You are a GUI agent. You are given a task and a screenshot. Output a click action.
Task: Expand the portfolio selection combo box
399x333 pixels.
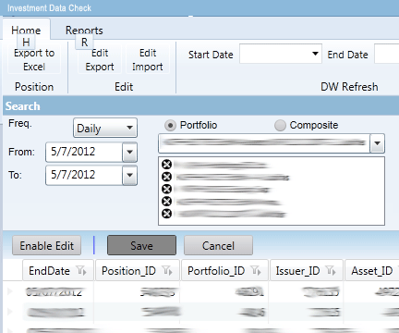tap(378, 143)
